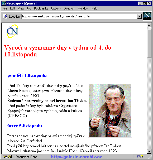
Task: Click the document link icon beside Location
Action: [x=5, y=17]
